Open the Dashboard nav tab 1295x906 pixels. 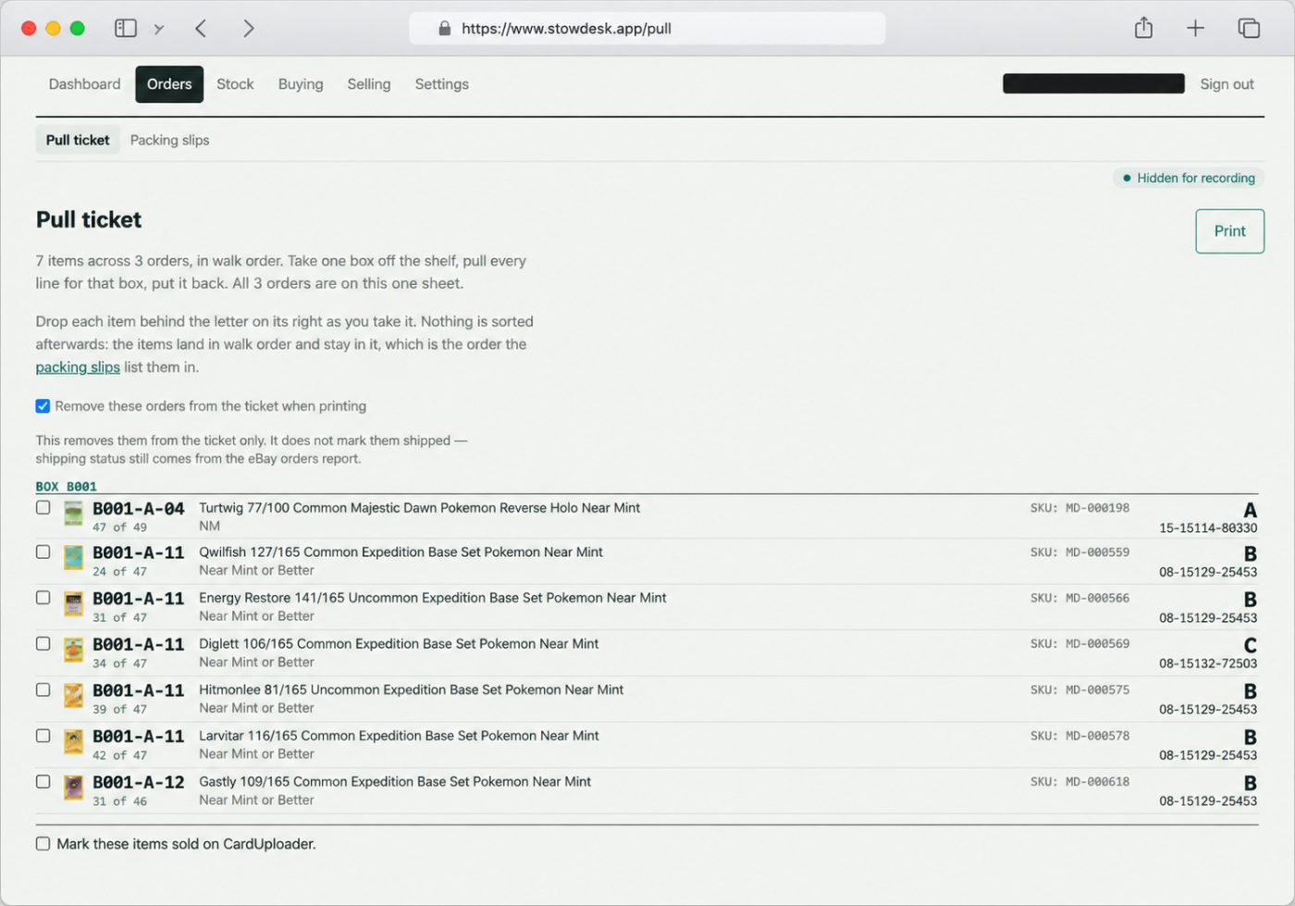coord(85,84)
